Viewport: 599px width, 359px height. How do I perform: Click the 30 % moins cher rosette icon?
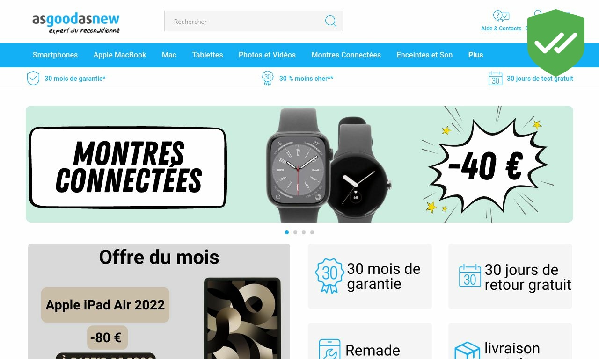tap(268, 78)
